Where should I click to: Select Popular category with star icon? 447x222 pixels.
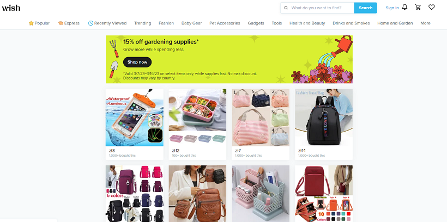[x=39, y=23]
